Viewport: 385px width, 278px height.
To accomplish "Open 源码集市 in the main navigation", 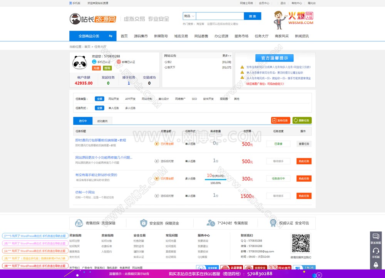I will point(141,36).
